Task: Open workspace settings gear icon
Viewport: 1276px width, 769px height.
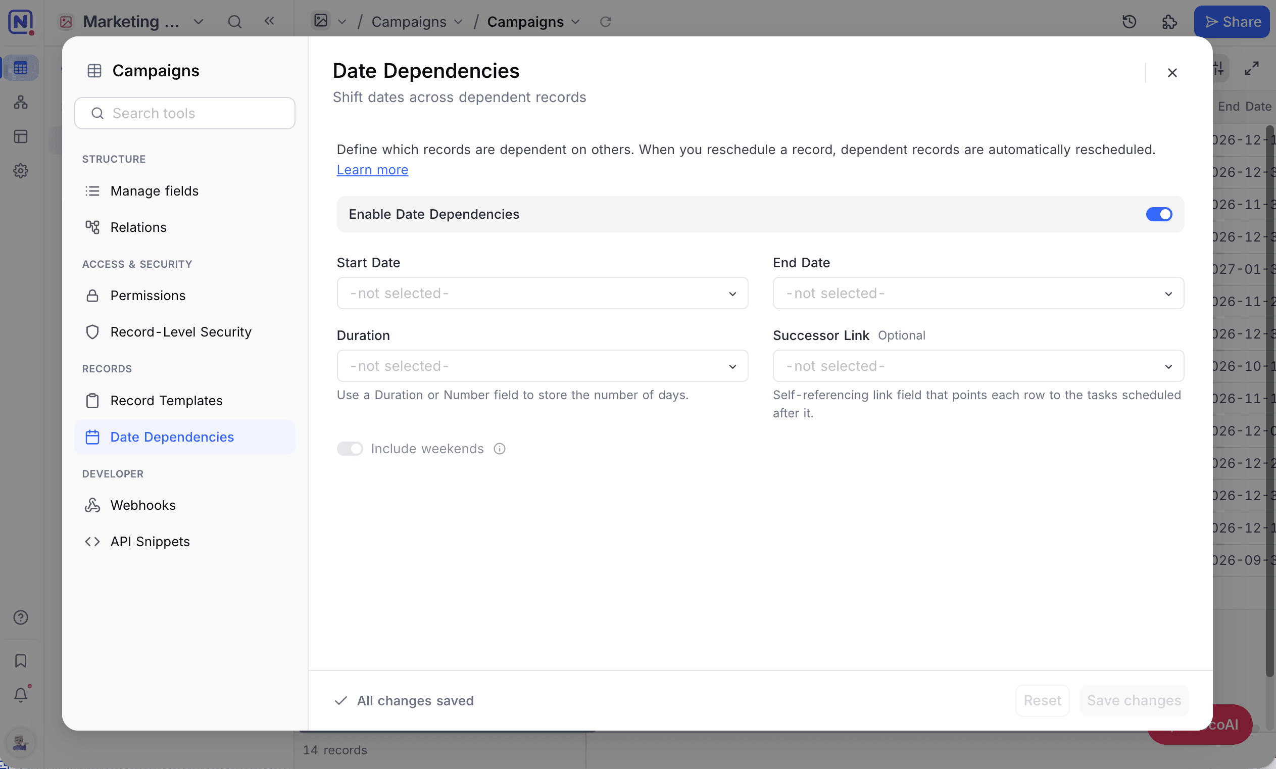Action: pyautogui.click(x=21, y=171)
